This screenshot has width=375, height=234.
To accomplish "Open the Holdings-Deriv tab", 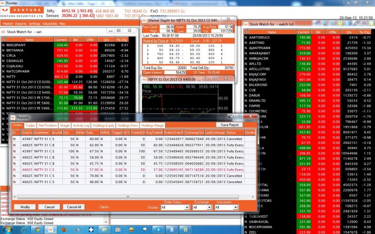I will point(128,125).
